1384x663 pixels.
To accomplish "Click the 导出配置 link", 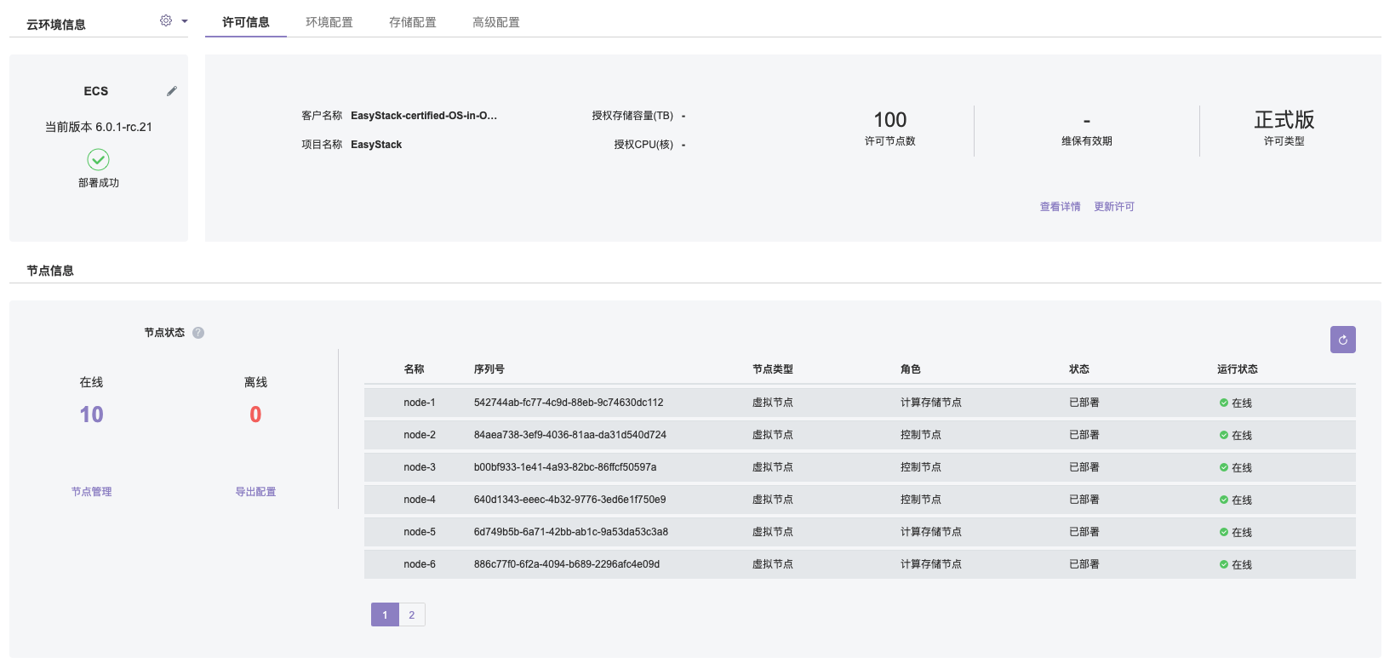I will pos(255,492).
